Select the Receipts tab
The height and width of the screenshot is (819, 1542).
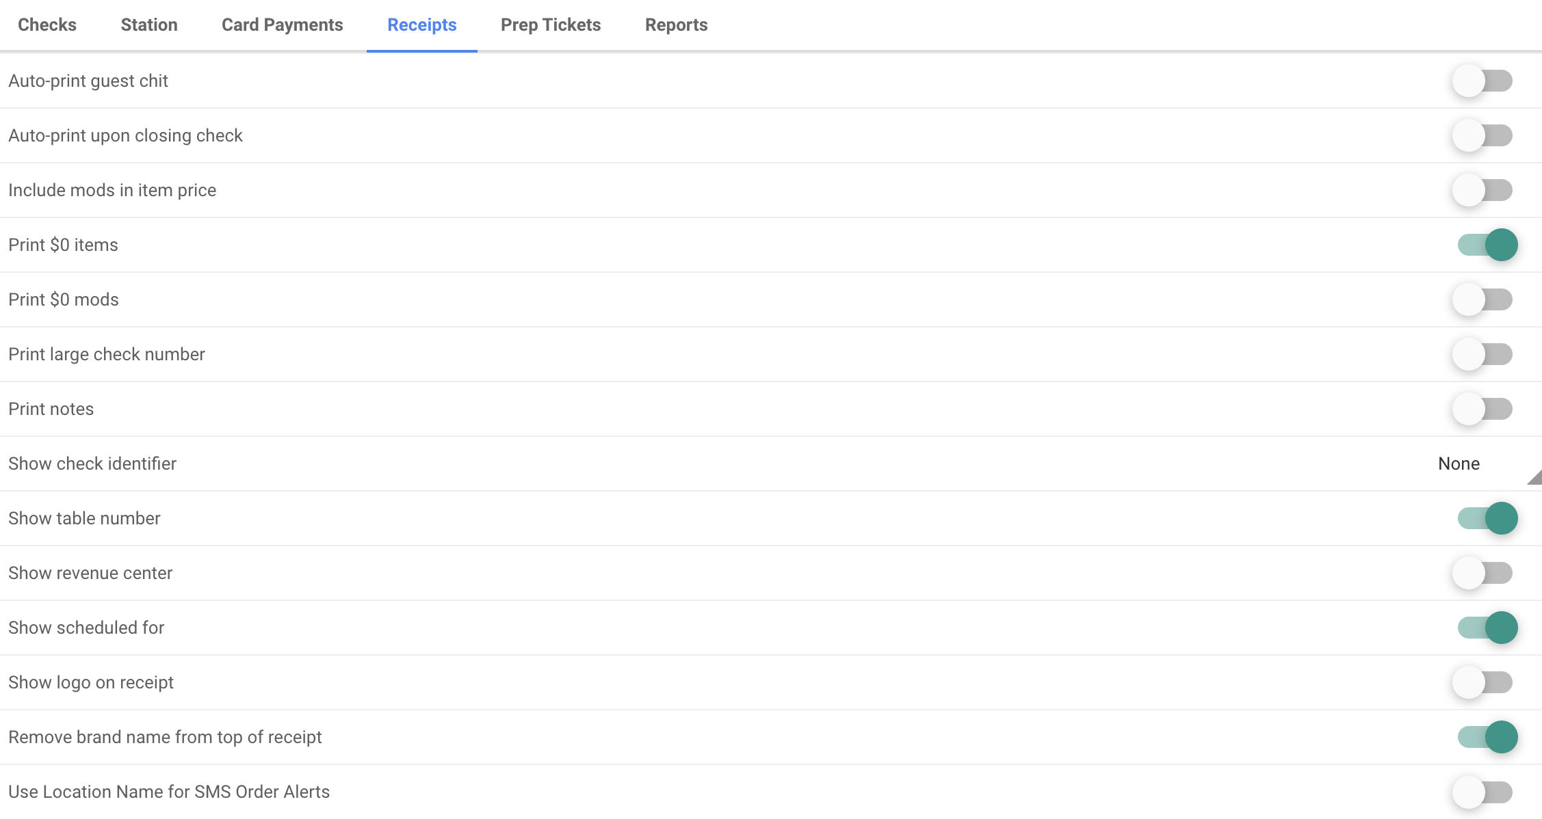[x=422, y=25]
